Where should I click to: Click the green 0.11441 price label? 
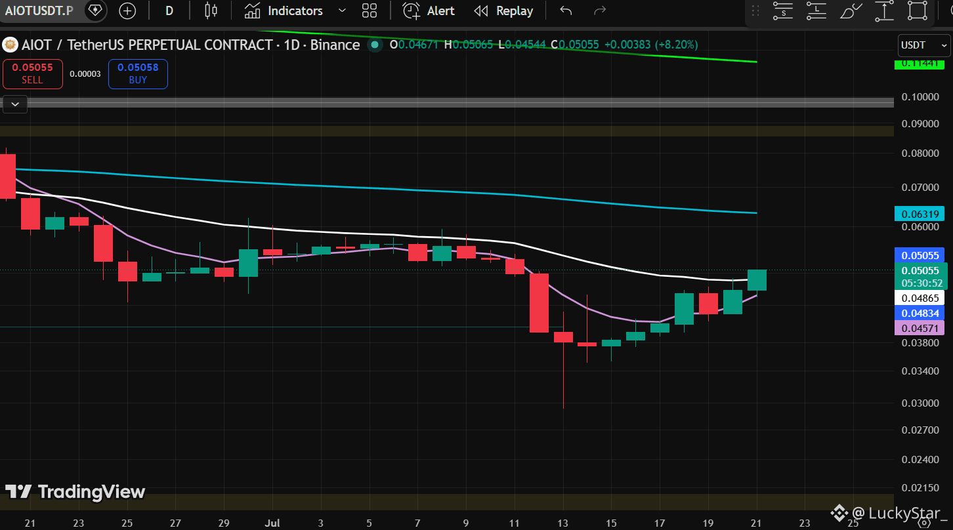(919, 64)
